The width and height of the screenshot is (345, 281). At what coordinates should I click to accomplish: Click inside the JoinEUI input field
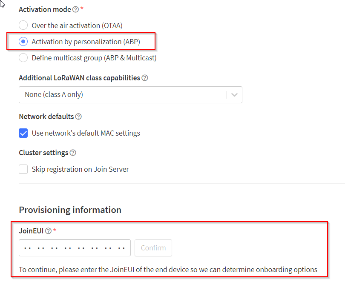click(75, 247)
